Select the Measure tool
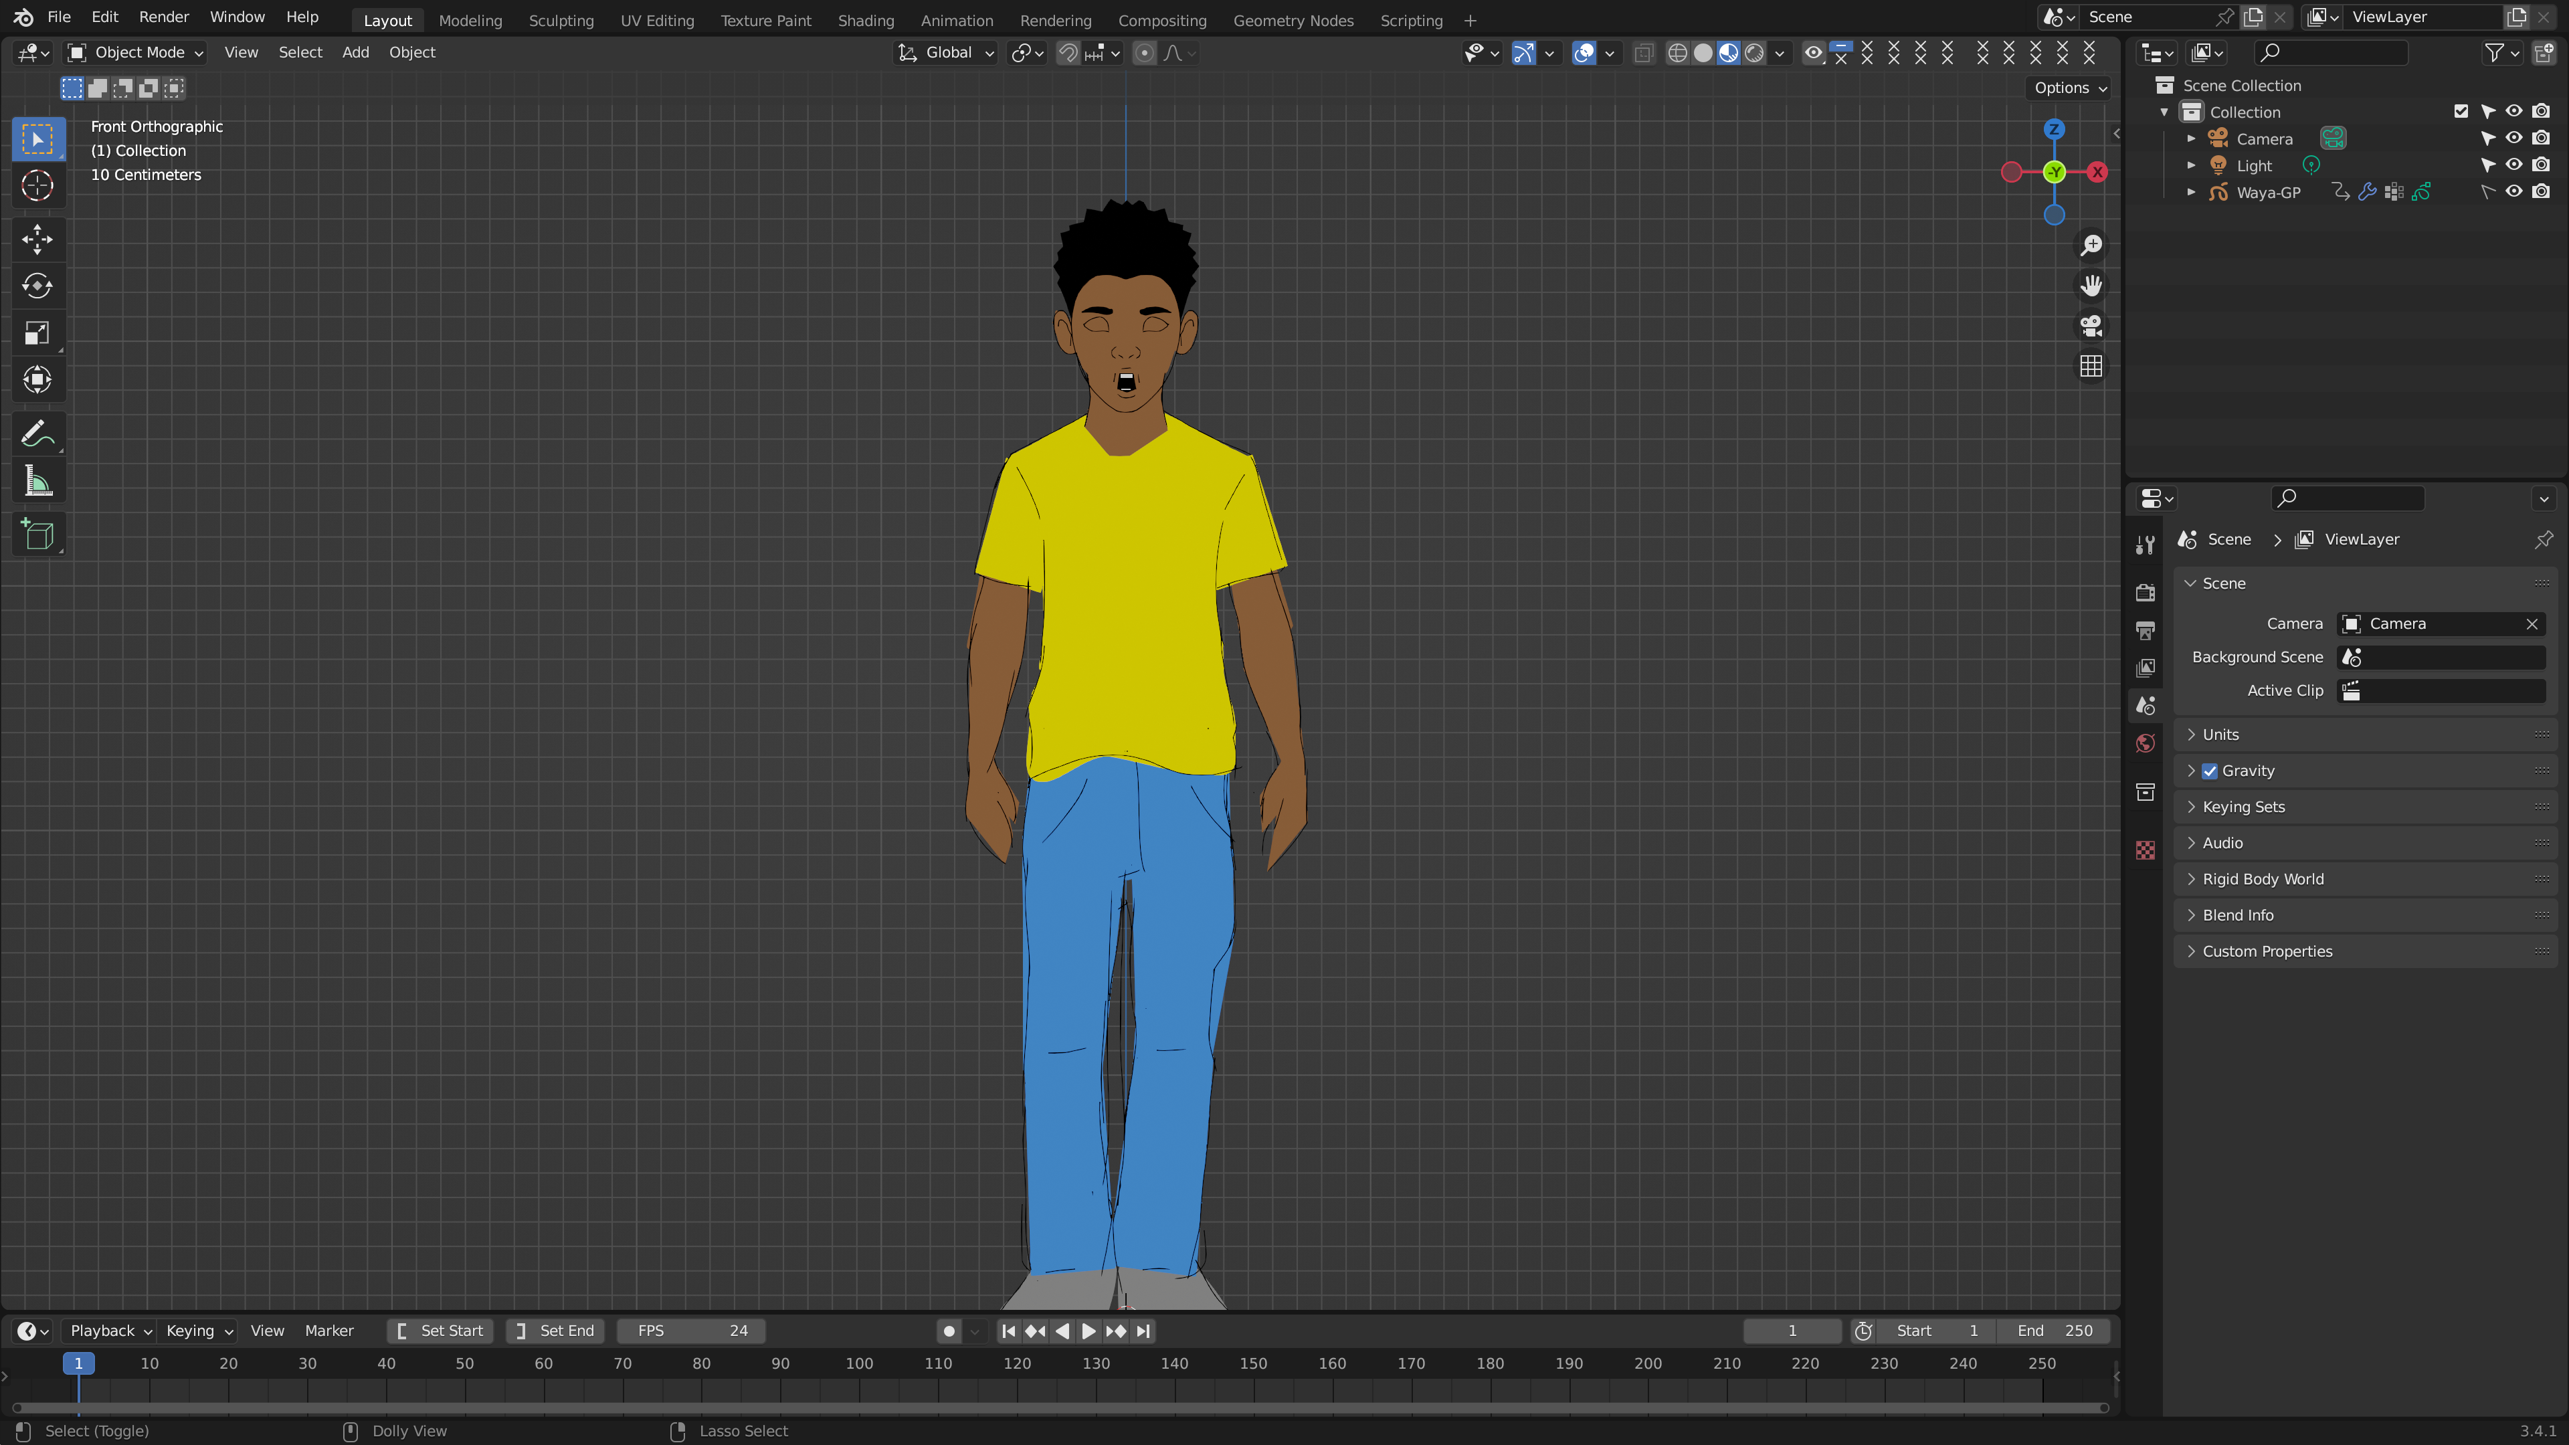Image resolution: width=2569 pixels, height=1445 pixels. 37,482
